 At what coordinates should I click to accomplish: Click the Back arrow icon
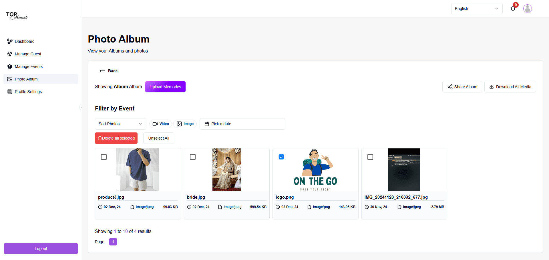(x=102, y=71)
